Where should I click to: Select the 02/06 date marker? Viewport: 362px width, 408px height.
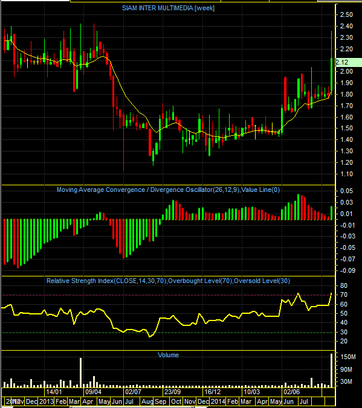[291, 392]
